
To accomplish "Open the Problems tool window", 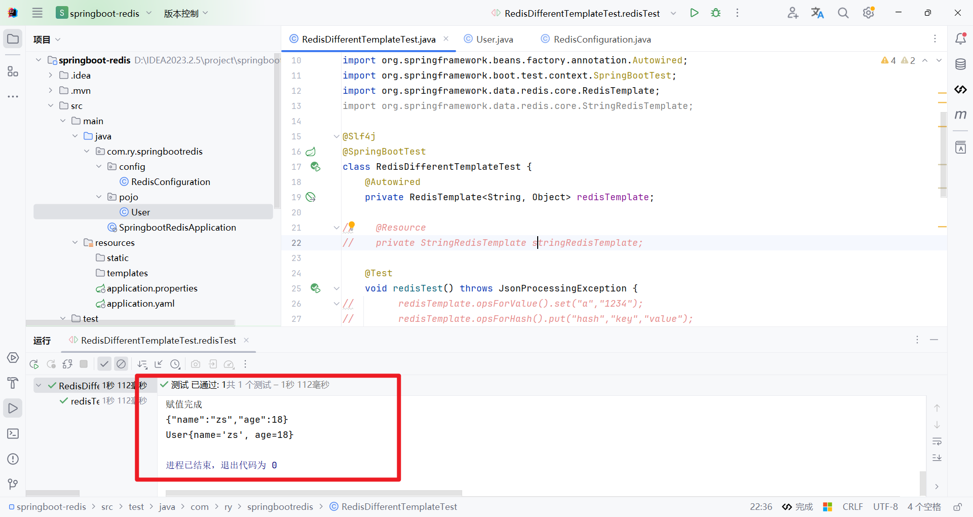I will (x=13, y=459).
